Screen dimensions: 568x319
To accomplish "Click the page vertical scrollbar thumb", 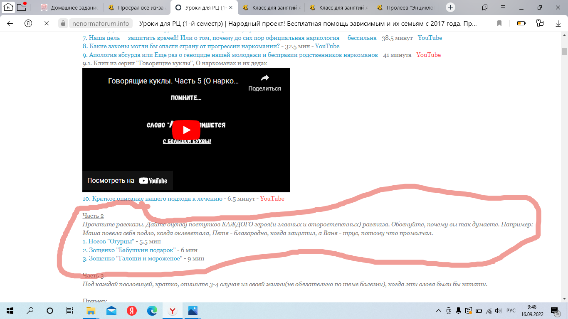I will coord(564,52).
